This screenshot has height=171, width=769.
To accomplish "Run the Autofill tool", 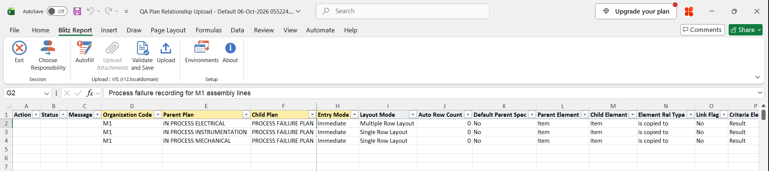I will tap(84, 52).
